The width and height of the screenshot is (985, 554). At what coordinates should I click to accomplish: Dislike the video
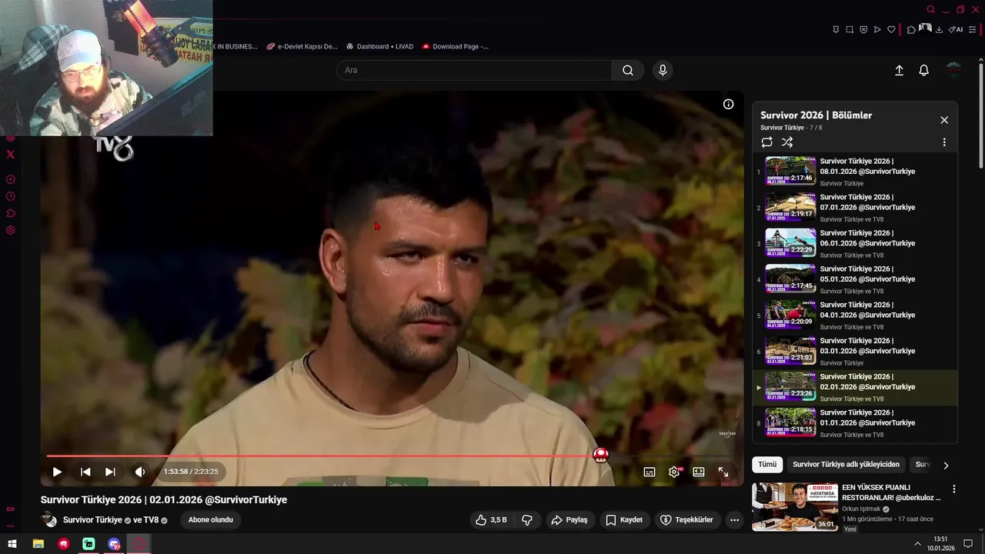click(527, 520)
